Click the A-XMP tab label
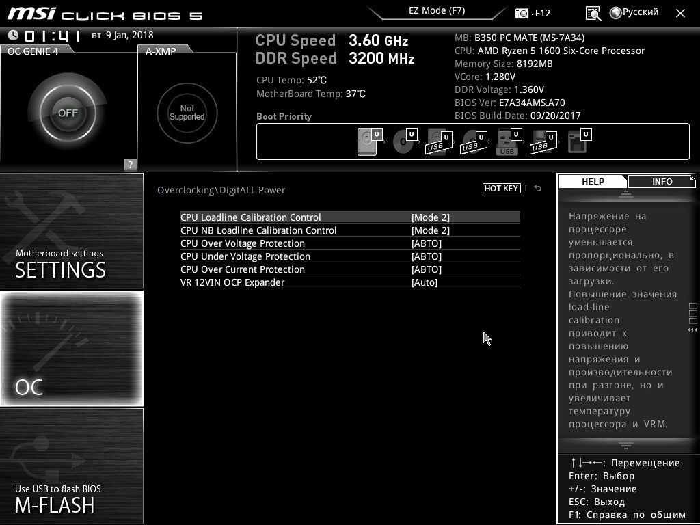 tap(161, 51)
